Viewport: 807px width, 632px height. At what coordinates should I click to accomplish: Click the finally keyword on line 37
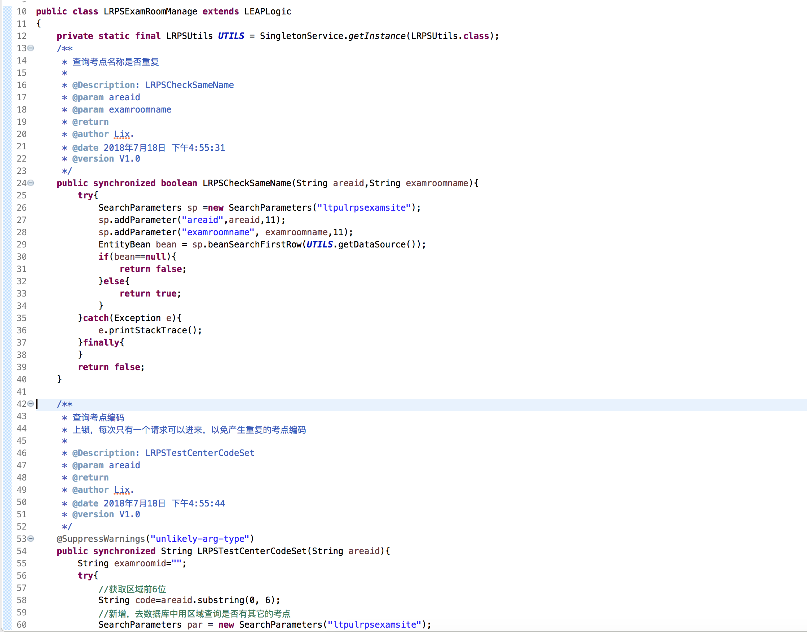click(101, 342)
